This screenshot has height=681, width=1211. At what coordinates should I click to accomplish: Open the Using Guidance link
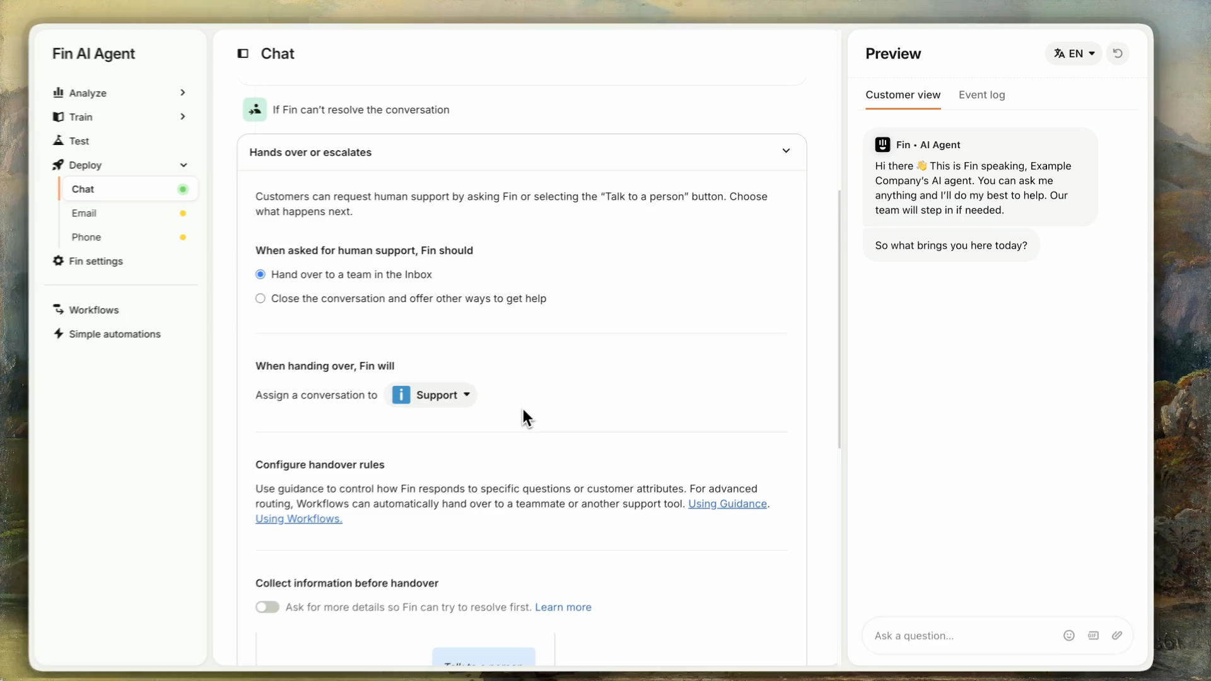tap(727, 504)
